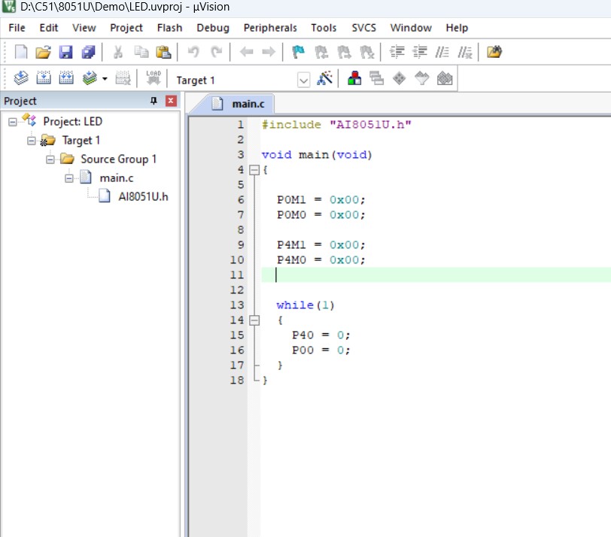Collapse the Project: LED tree root

coord(13,122)
